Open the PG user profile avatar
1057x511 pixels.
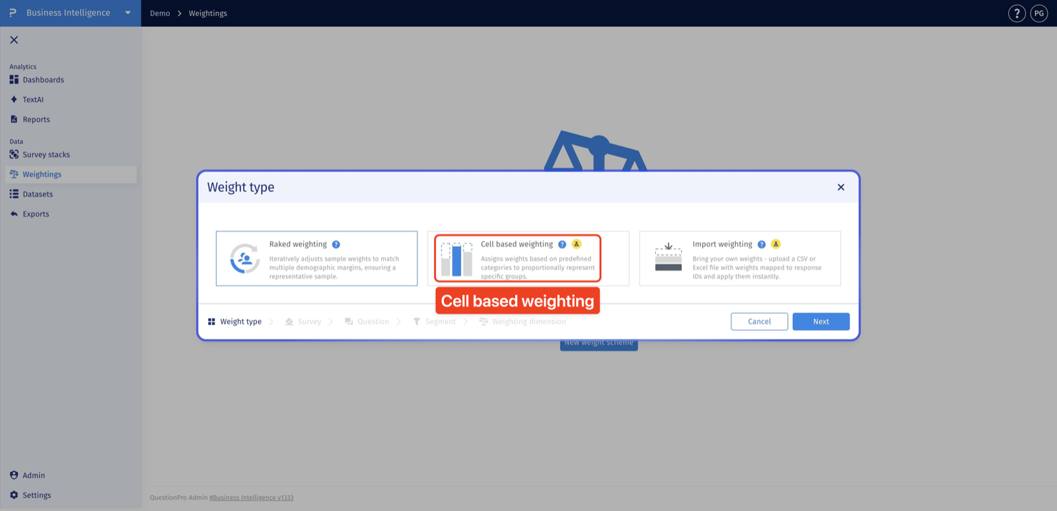[x=1039, y=13]
